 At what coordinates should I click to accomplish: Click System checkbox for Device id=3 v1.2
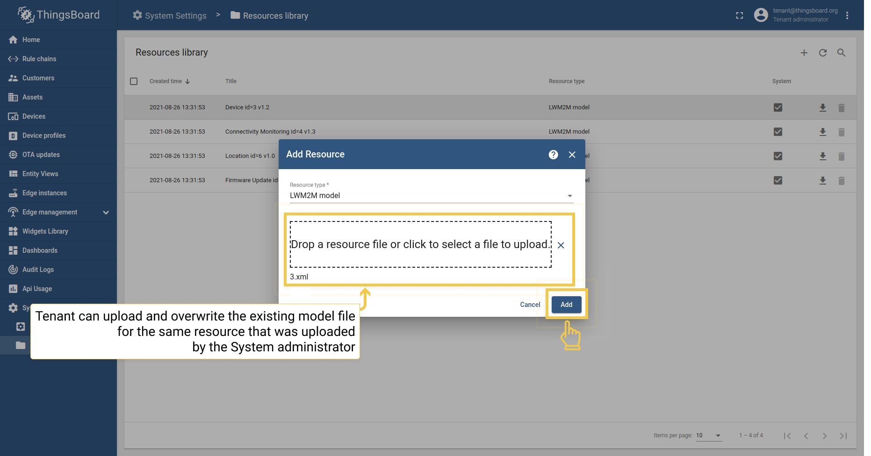click(x=778, y=107)
